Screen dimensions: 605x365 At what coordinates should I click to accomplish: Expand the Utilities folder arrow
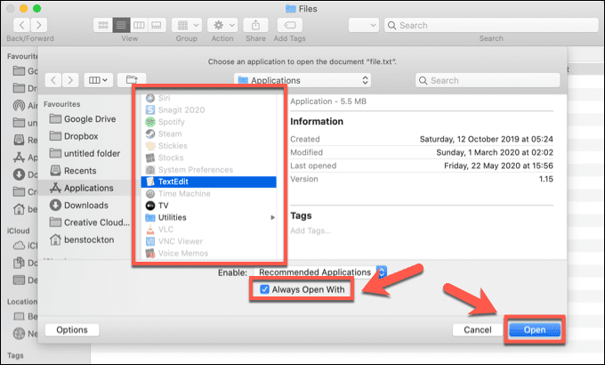pyautogui.click(x=272, y=218)
